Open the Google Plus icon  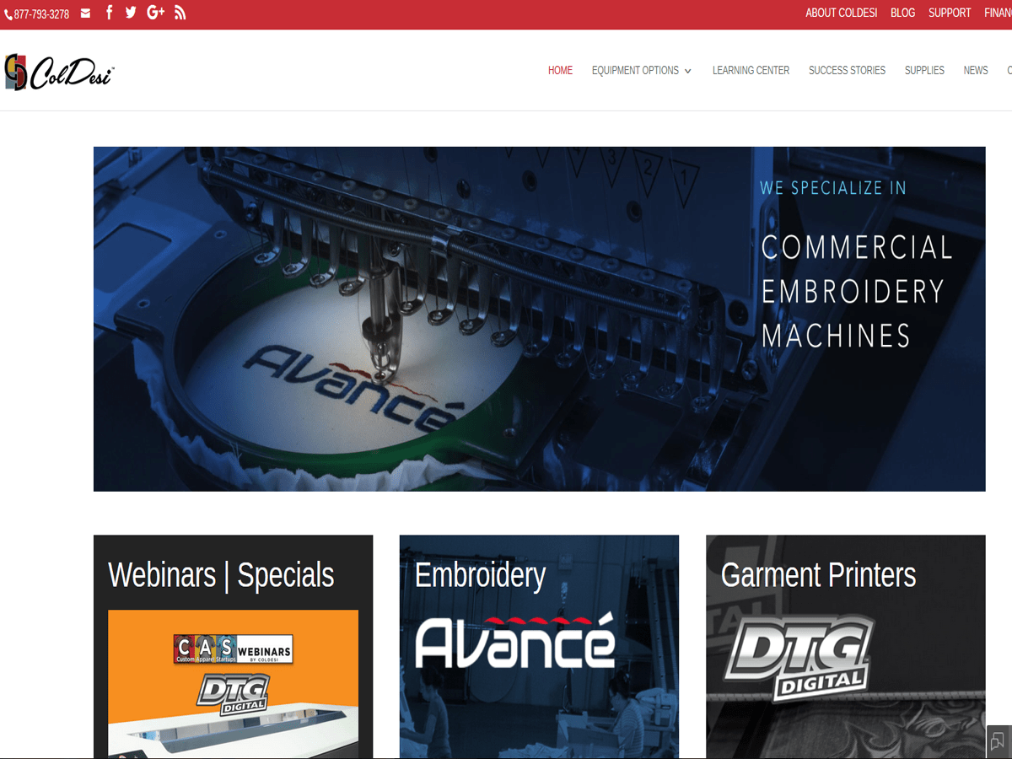155,13
